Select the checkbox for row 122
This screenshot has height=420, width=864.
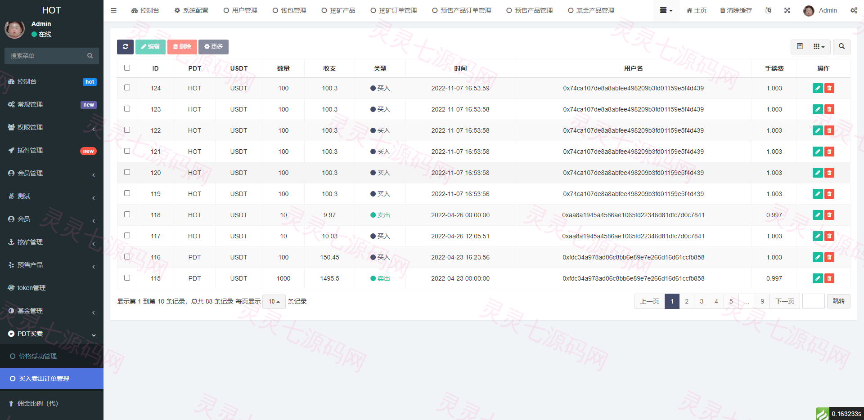pyautogui.click(x=127, y=130)
